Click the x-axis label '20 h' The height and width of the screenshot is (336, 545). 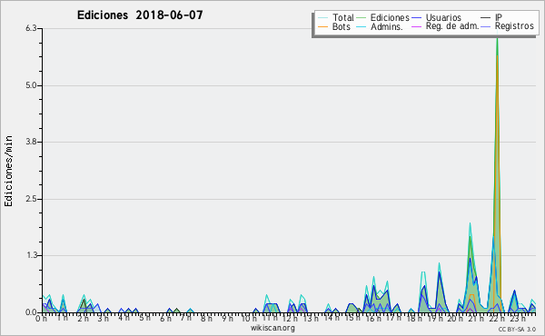click(x=455, y=319)
